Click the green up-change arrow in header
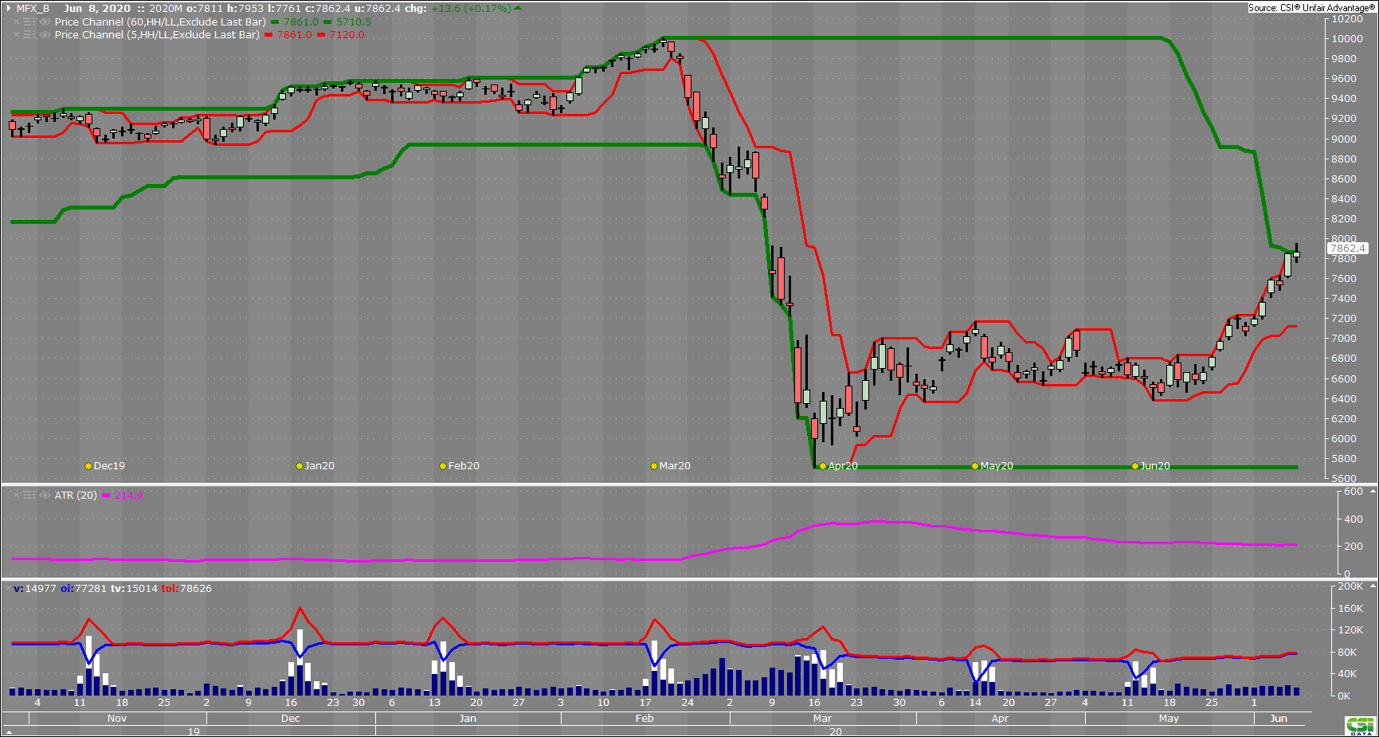 coord(518,8)
